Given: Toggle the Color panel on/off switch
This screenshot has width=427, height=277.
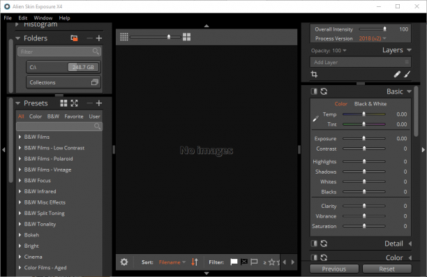Looking at the screenshot, I should pyautogui.click(x=314, y=257).
